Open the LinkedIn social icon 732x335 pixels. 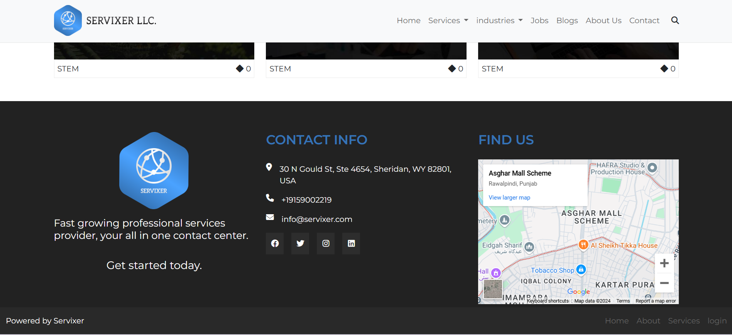[x=351, y=244]
